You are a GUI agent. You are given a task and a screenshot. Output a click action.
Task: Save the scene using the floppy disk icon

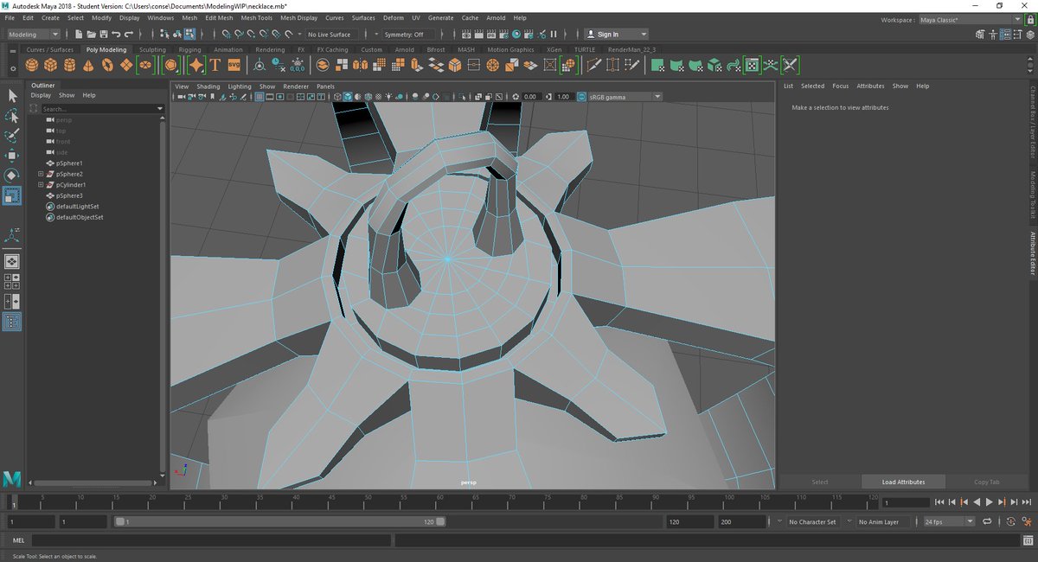pos(103,35)
